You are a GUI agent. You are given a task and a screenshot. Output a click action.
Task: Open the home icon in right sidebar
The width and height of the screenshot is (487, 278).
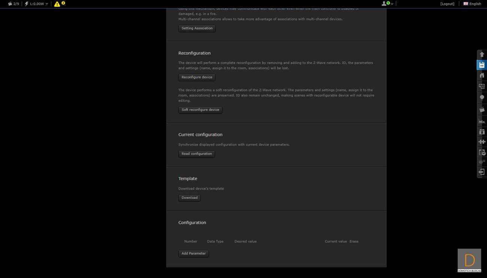coord(482,75)
